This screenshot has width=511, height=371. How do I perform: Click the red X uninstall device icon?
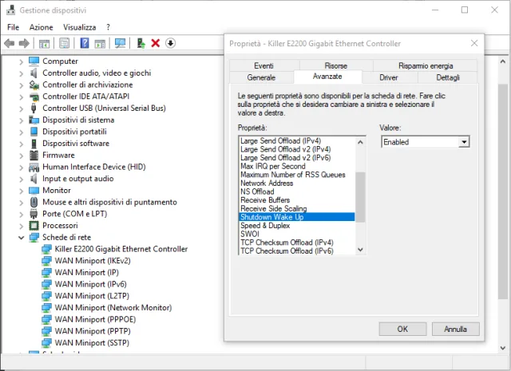156,43
